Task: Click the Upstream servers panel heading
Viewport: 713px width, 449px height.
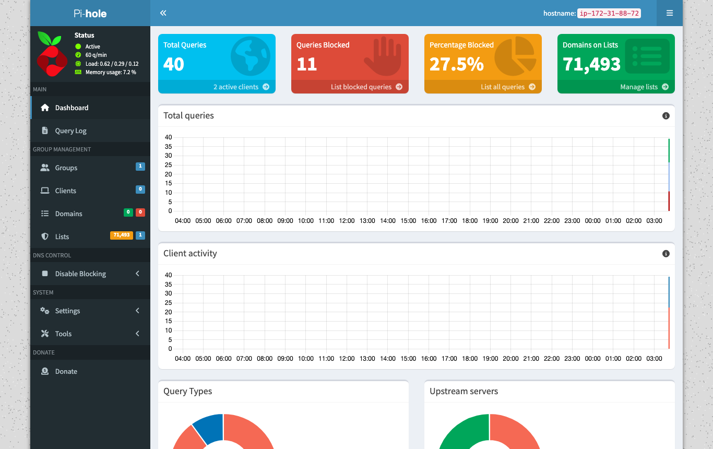Action: click(x=464, y=391)
